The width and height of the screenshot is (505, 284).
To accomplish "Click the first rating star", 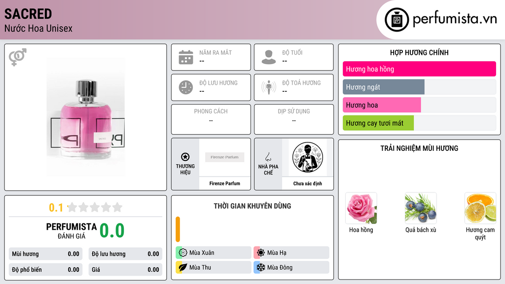I will click(x=72, y=207).
